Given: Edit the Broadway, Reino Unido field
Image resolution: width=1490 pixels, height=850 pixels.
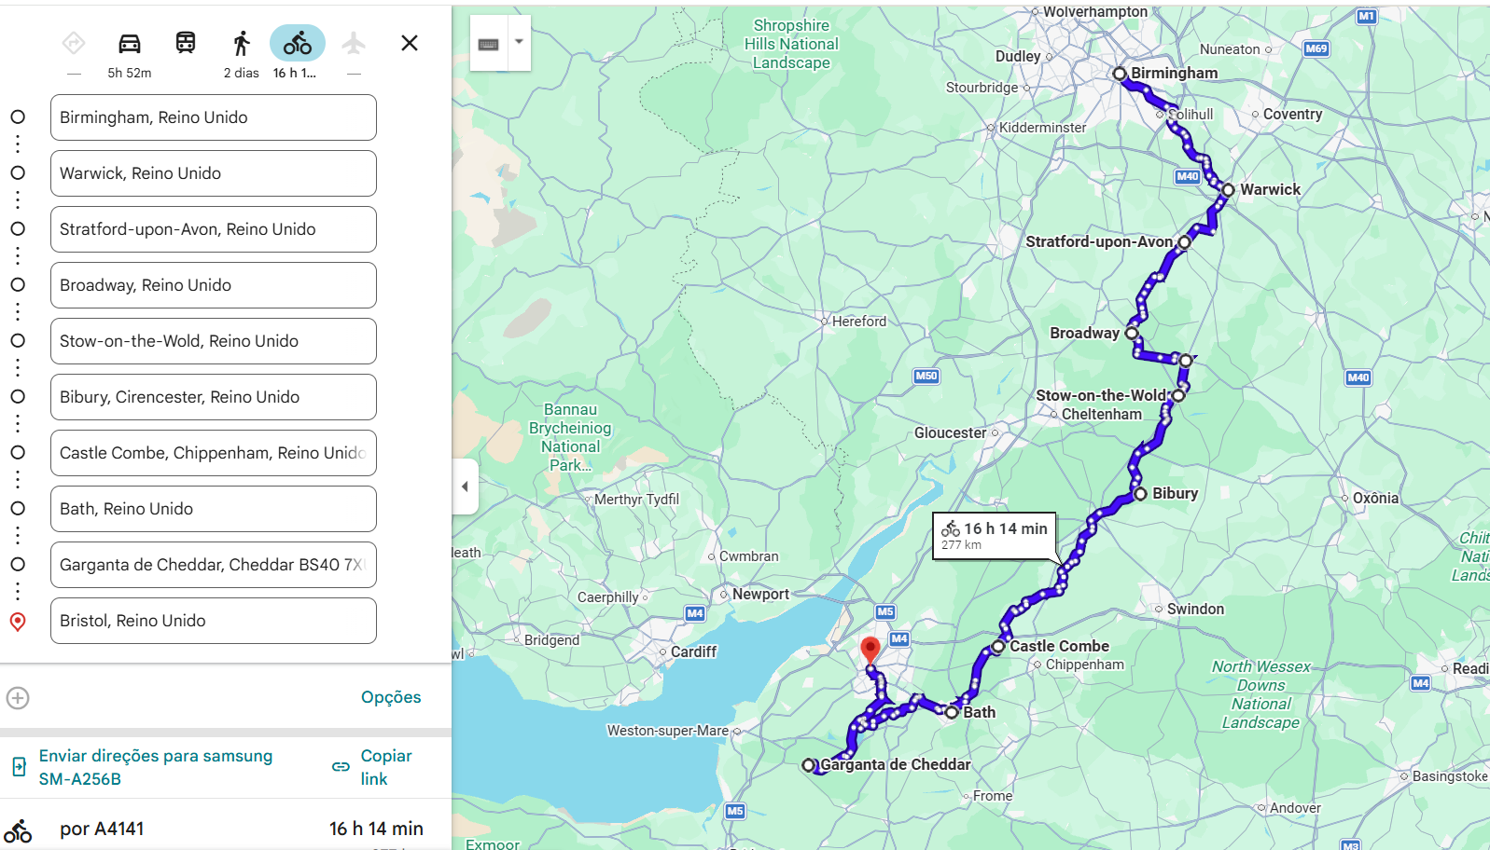Looking at the screenshot, I should pyautogui.click(x=214, y=285).
